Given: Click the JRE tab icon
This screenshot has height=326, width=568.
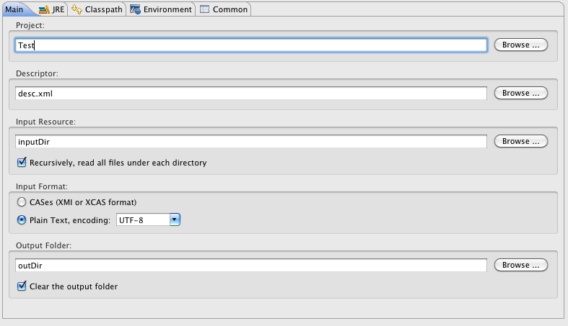Looking at the screenshot, I should coord(44,9).
